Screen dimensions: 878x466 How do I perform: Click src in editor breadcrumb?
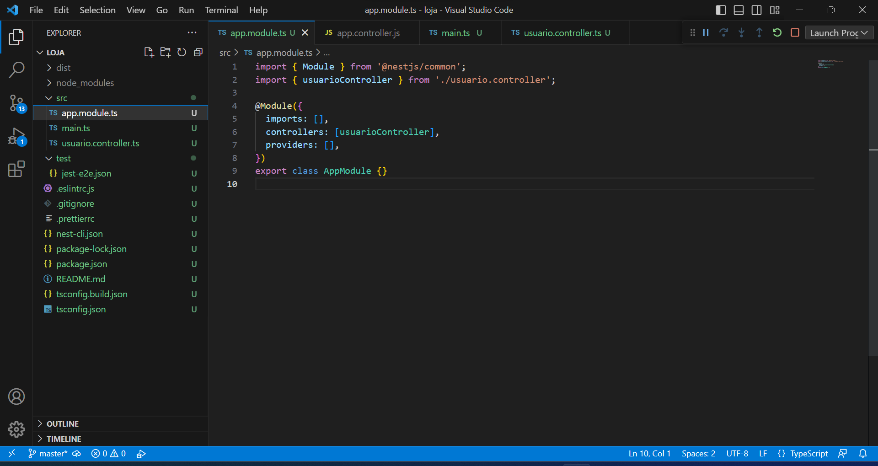coord(225,53)
